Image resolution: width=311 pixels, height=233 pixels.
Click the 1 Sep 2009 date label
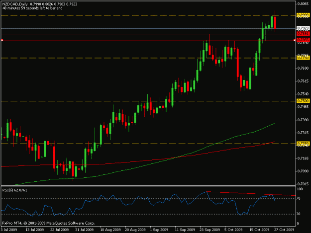point(159,230)
